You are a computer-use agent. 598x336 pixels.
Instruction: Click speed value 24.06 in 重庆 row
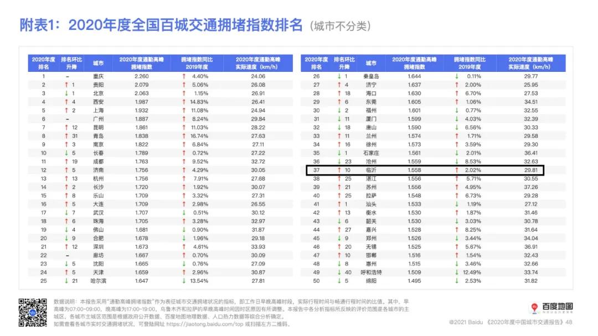[x=258, y=76]
